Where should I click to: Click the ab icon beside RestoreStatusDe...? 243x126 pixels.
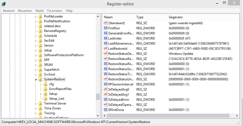pyautogui.click(x=105, y=53)
